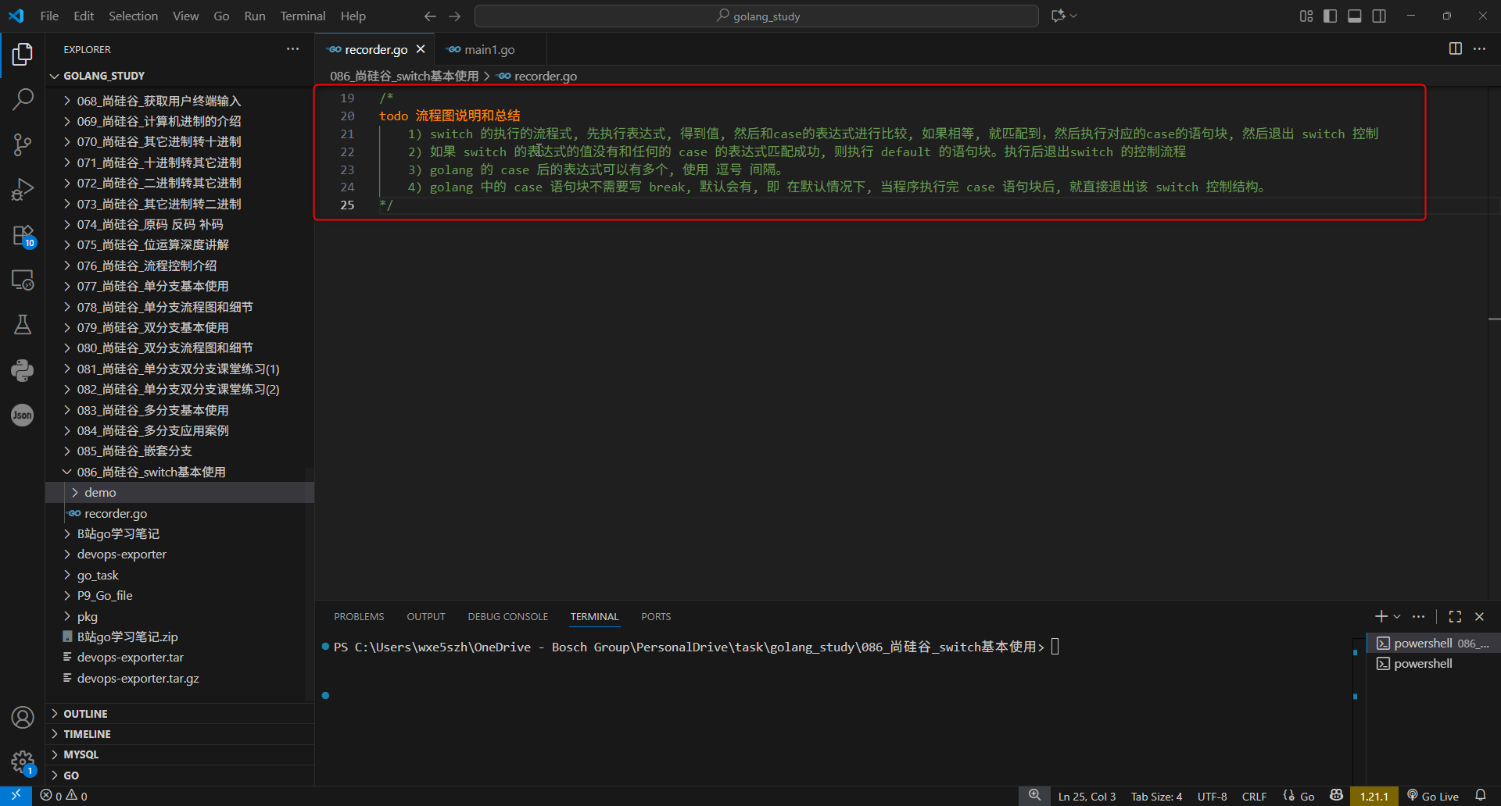Open the Copilot chat title bar icon

tap(1059, 16)
